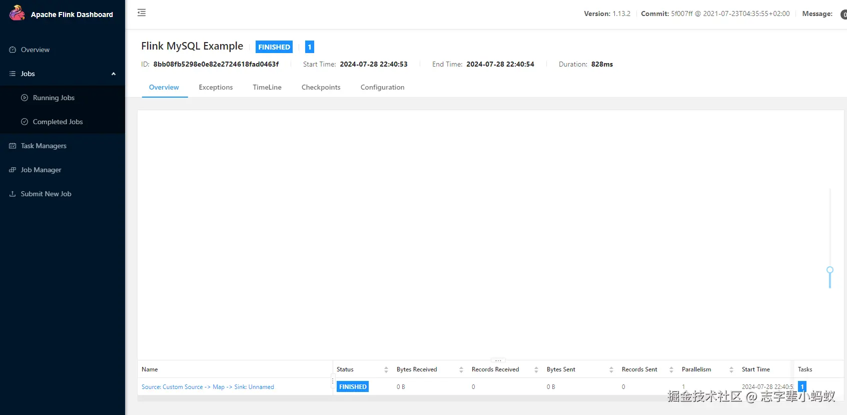Collapse the Jobs submenu chevron
Image resolution: width=847 pixels, height=415 pixels.
point(114,74)
